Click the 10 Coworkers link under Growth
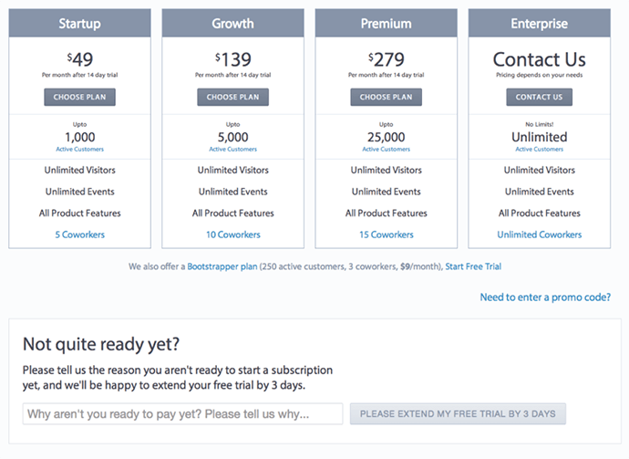 coord(233,235)
